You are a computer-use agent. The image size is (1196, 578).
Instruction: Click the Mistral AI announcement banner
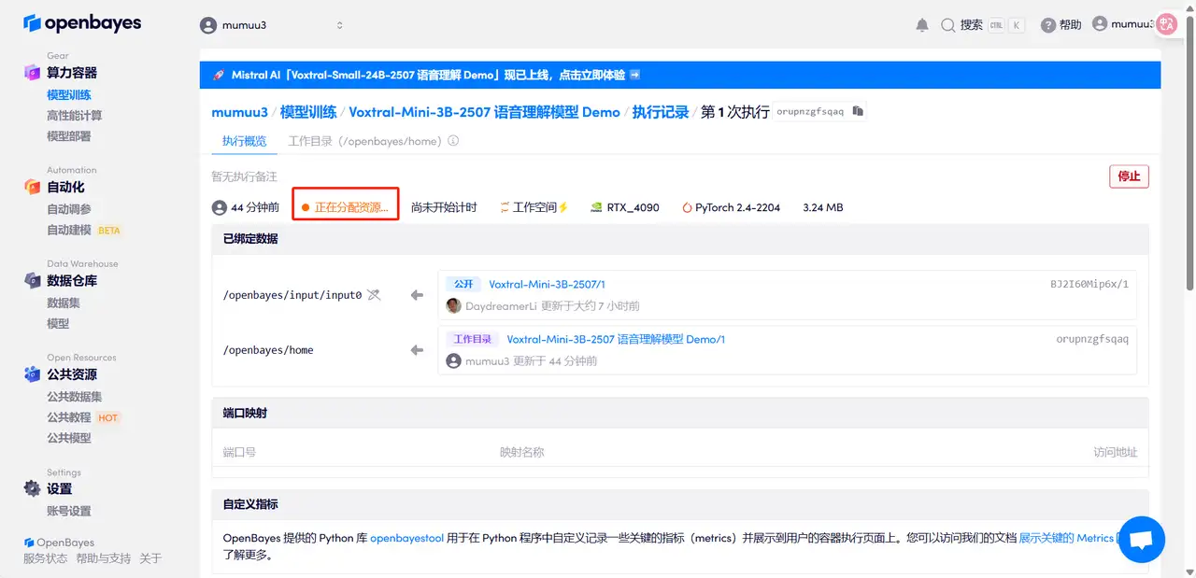pyautogui.click(x=680, y=75)
